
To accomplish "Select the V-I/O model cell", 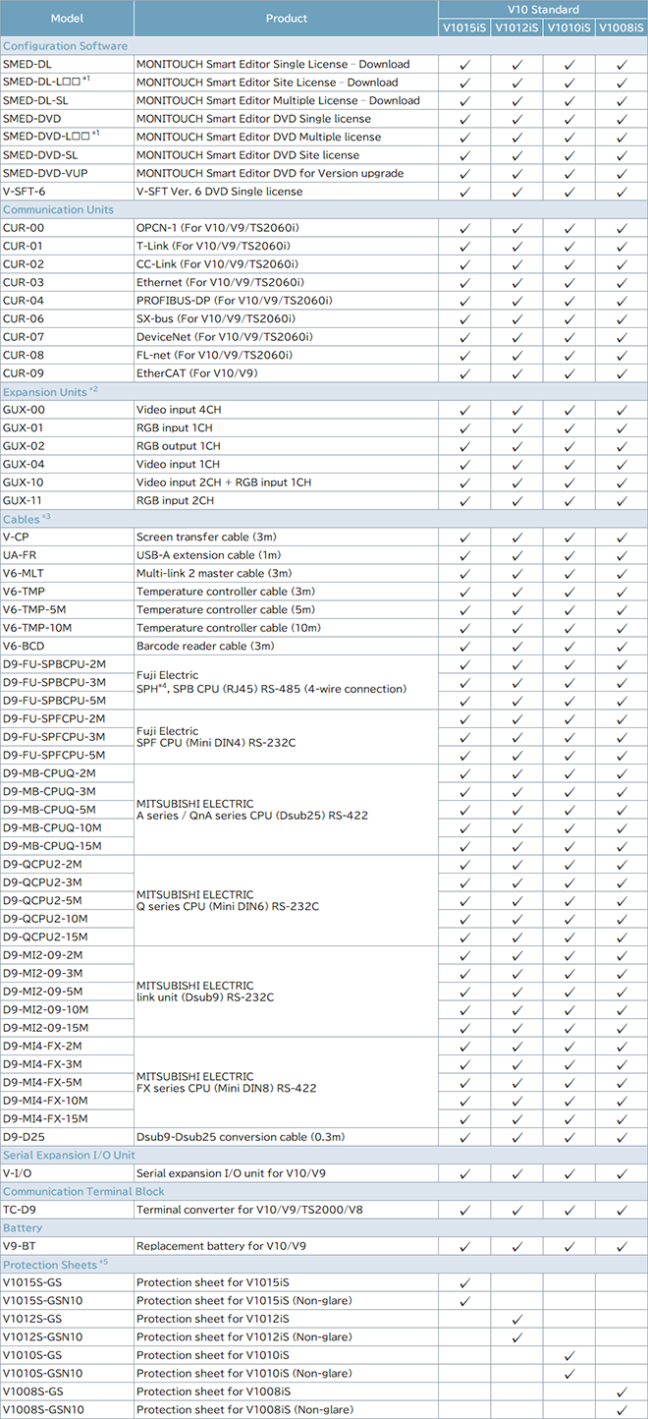I will tap(67, 1173).
